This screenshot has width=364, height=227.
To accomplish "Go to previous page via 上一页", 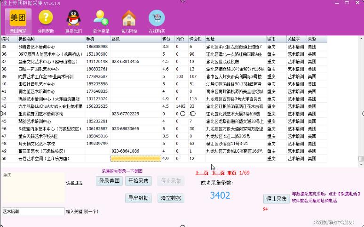I will [x=202, y=173].
